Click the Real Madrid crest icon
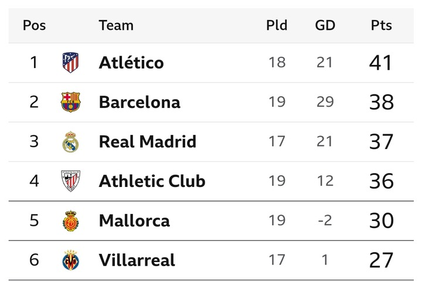Viewport: 422px width, 282px height. tap(70, 142)
